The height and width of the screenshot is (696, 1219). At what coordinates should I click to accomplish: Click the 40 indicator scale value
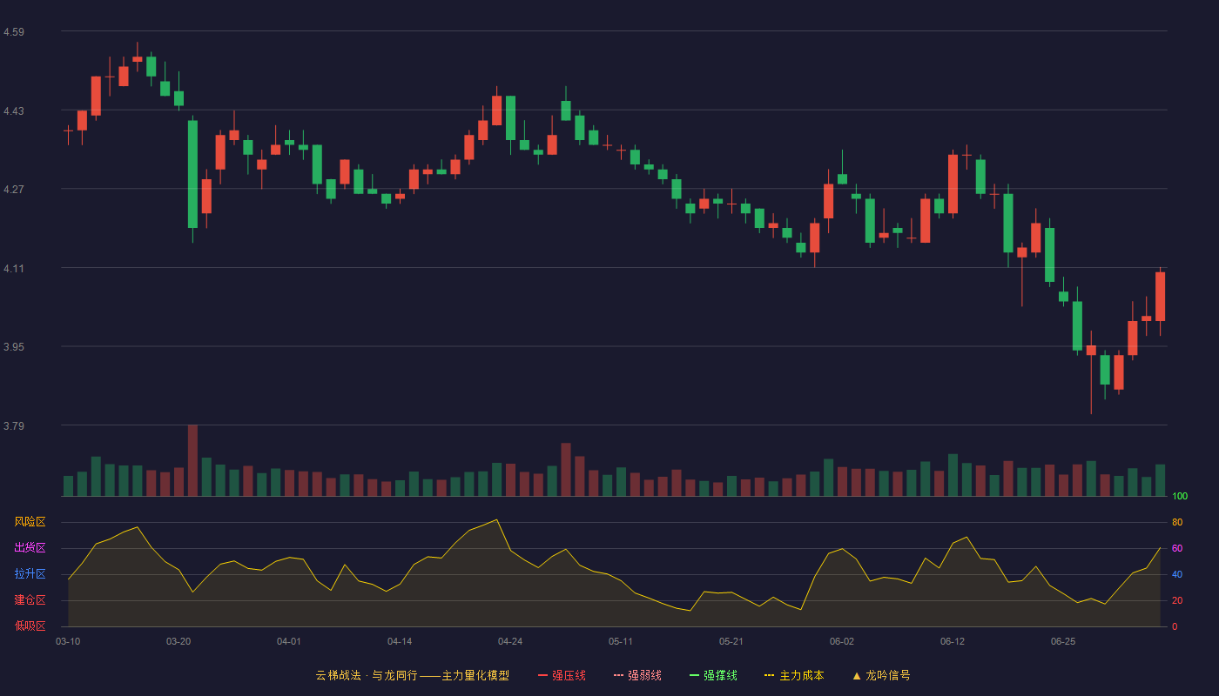(x=1177, y=574)
